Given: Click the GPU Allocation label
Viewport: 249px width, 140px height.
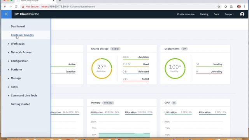Looking at the screenshot, I should click(205, 112).
